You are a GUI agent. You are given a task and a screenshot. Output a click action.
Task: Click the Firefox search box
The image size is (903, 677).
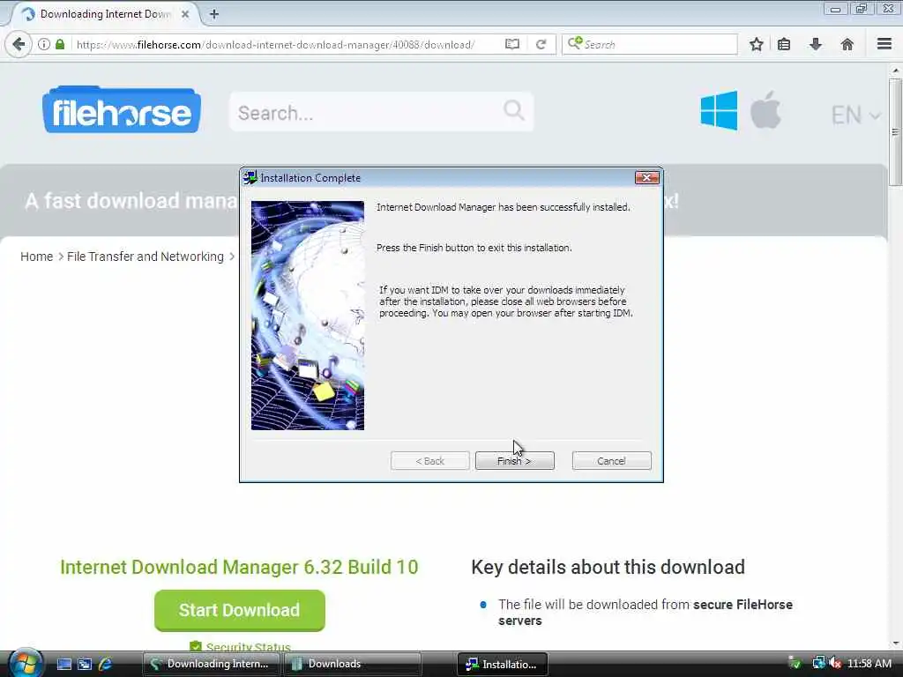(650, 44)
